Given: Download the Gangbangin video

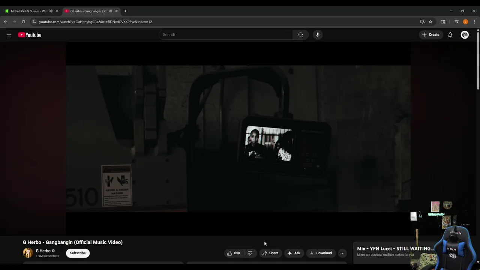Looking at the screenshot, I should pyautogui.click(x=321, y=253).
